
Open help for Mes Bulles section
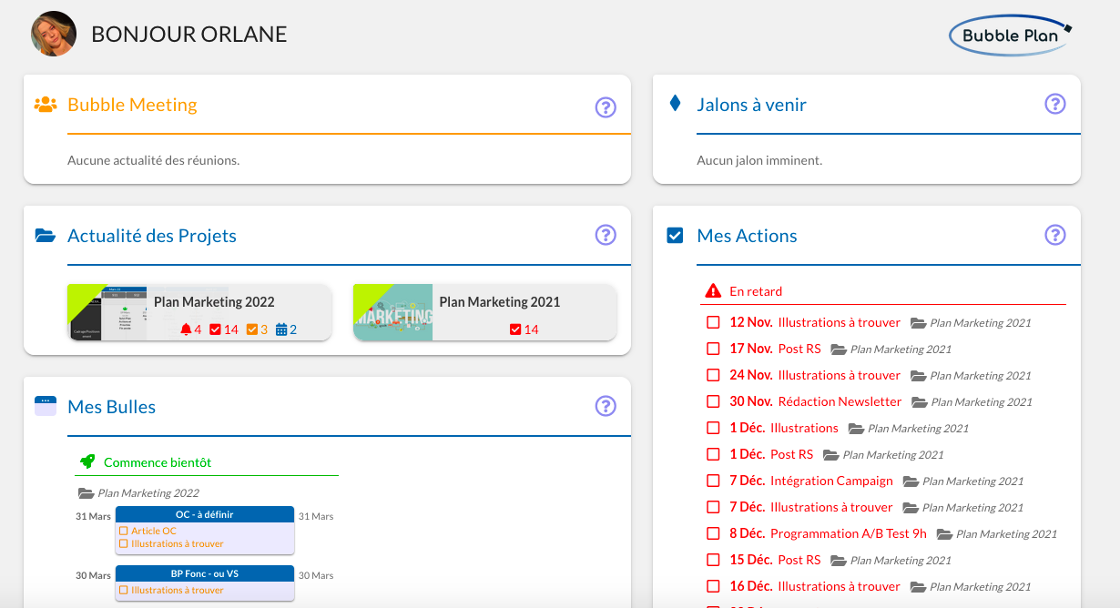click(606, 406)
